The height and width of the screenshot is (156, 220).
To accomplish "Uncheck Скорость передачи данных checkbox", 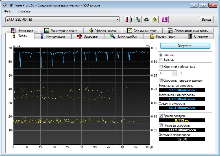I will [x=161, y=81].
